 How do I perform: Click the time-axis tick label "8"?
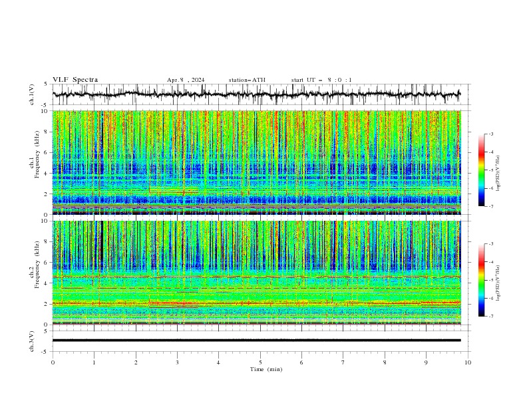385,362
